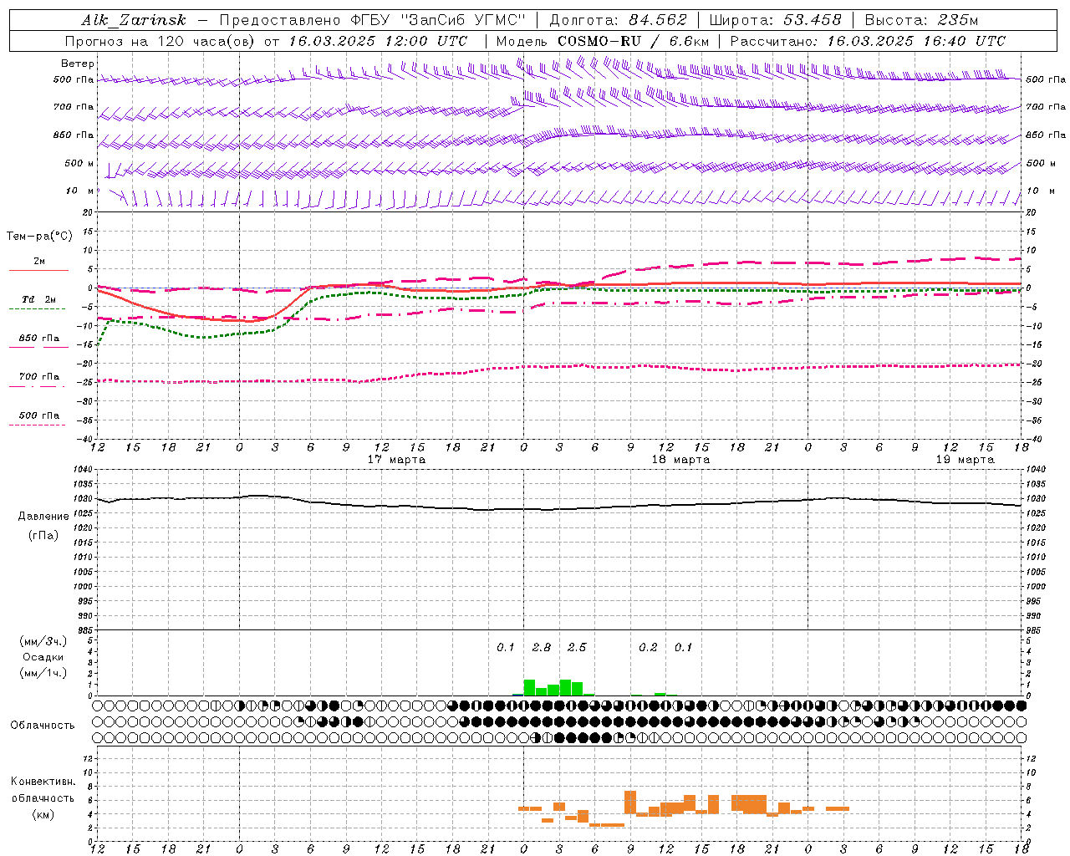Click the Тем-ра(°C) axis label

click(x=39, y=237)
